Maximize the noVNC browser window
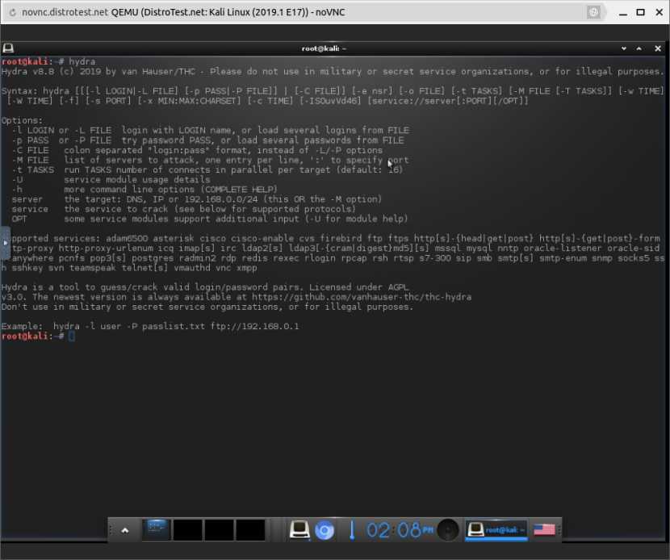The image size is (670, 560). 640,12
